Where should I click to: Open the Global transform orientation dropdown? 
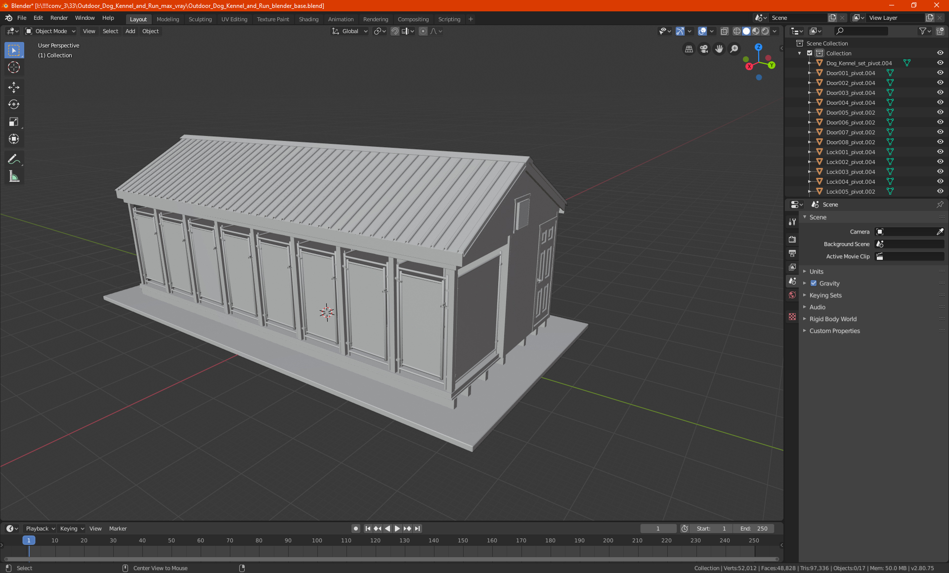350,31
